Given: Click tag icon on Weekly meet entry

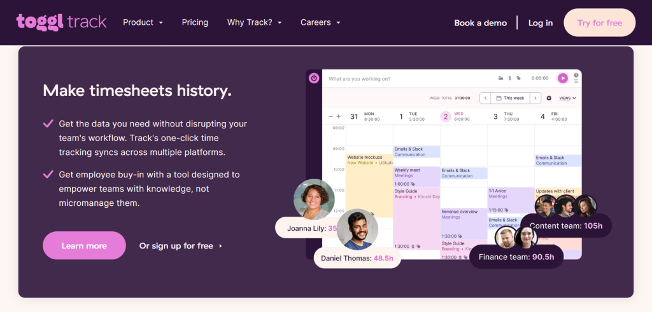Looking at the screenshot, I should [x=413, y=184].
